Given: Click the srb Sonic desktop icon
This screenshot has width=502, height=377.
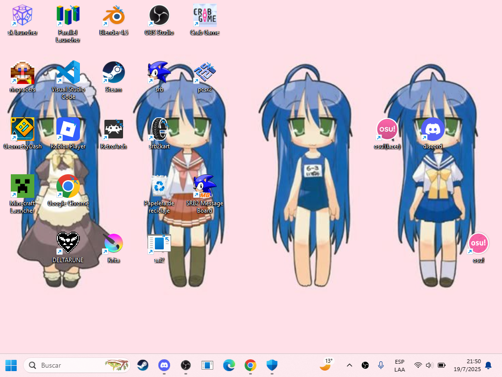Looking at the screenshot, I should pyautogui.click(x=159, y=77).
